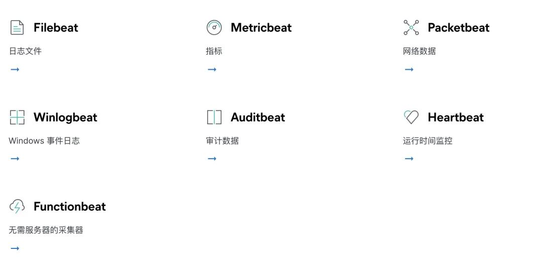
Task: Follow the arrow under Functionbeat description
Action: tap(15, 248)
